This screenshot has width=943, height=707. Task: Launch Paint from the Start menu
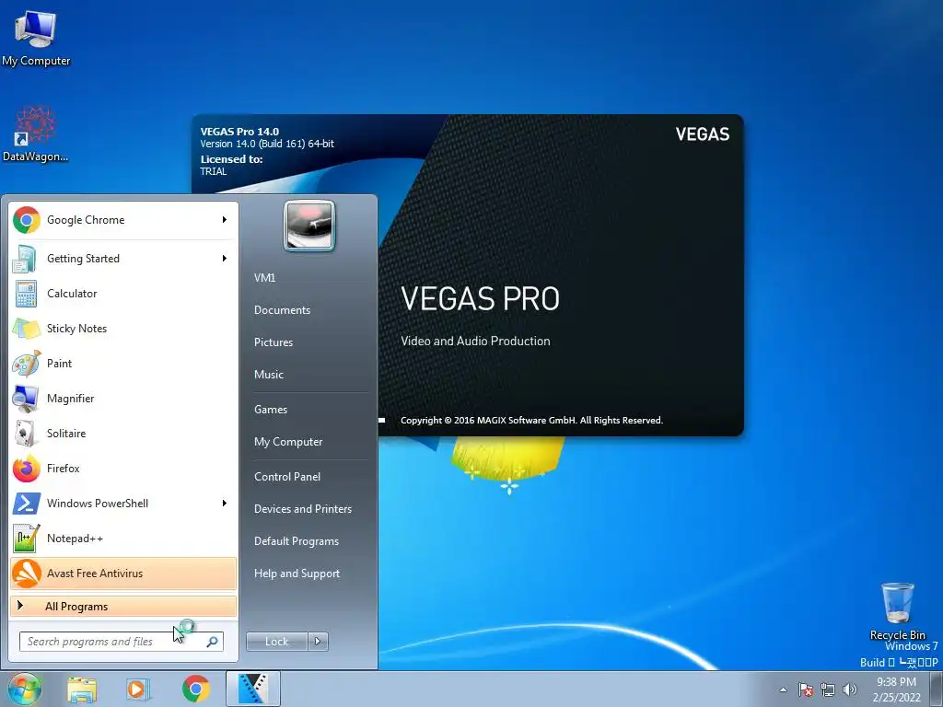123,364
